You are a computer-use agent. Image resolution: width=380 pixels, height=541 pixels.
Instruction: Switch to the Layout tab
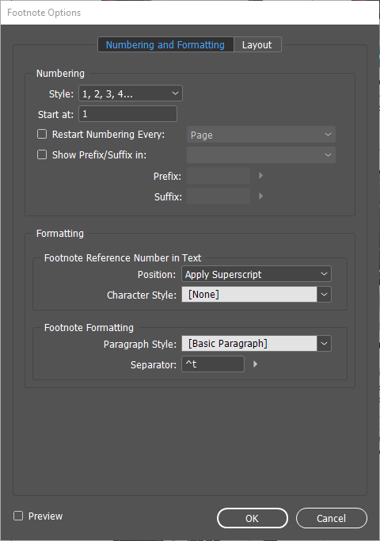pyautogui.click(x=257, y=45)
